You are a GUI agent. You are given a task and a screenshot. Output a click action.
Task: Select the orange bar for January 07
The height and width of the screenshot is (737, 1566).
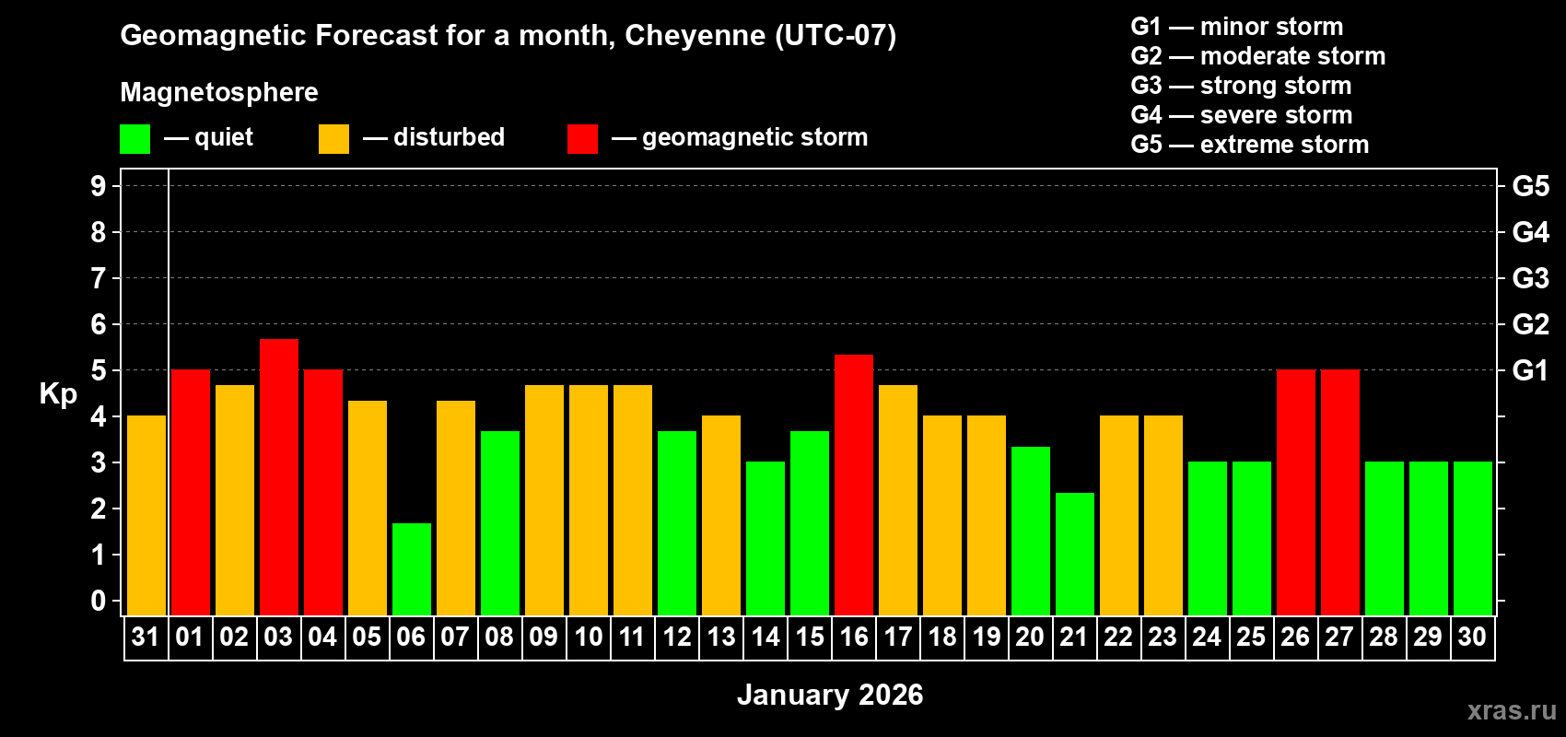(x=456, y=508)
